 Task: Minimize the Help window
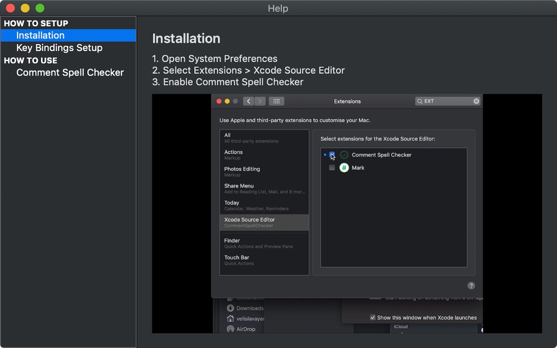pos(25,8)
